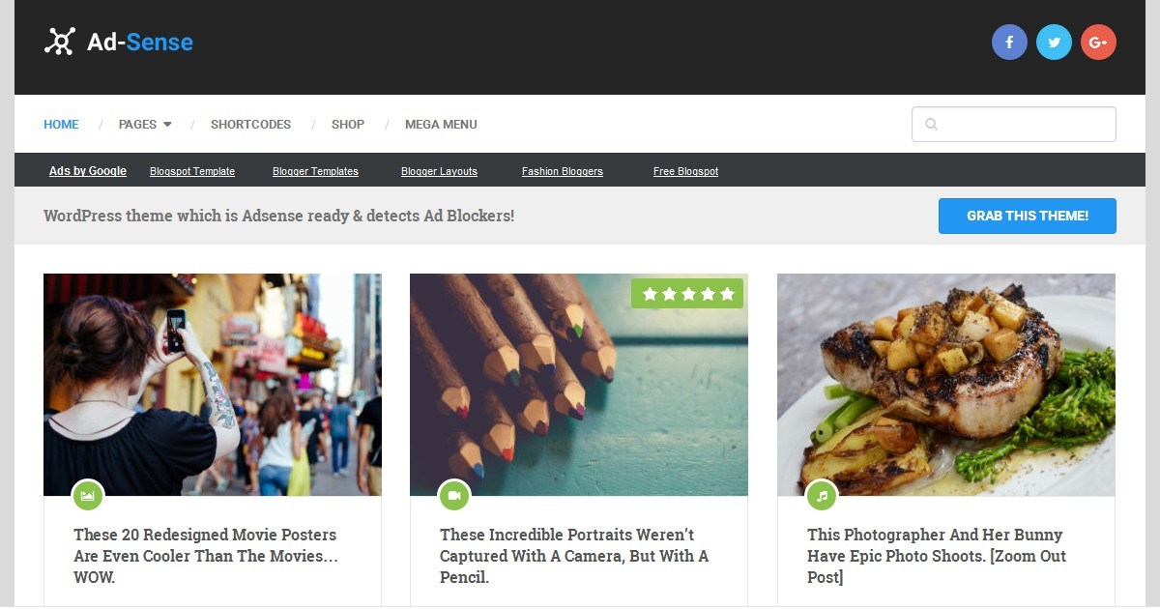The image size is (1160, 609).
Task: Click the five-star rating badge
Action: coord(687,294)
